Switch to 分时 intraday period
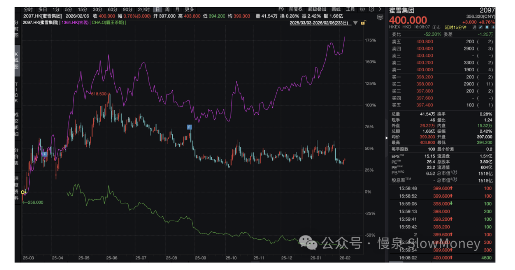The height and width of the screenshot is (270, 515). point(28,9)
